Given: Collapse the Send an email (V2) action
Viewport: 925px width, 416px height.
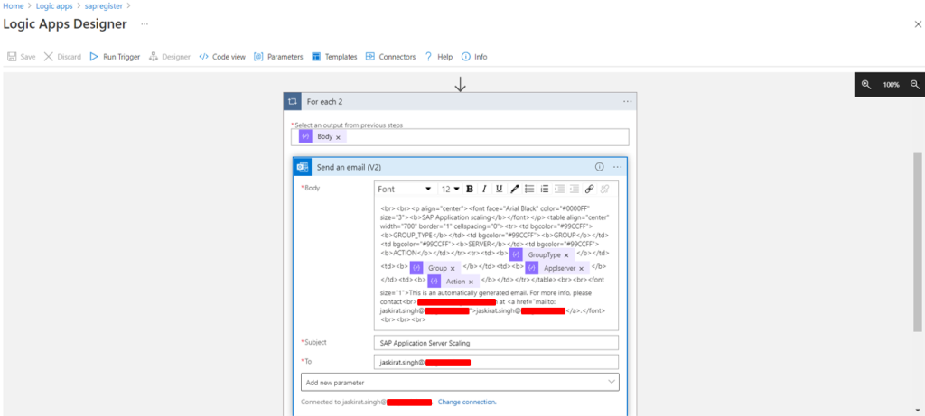Looking at the screenshot, I should pyautogui.click(x=460, y=167).
